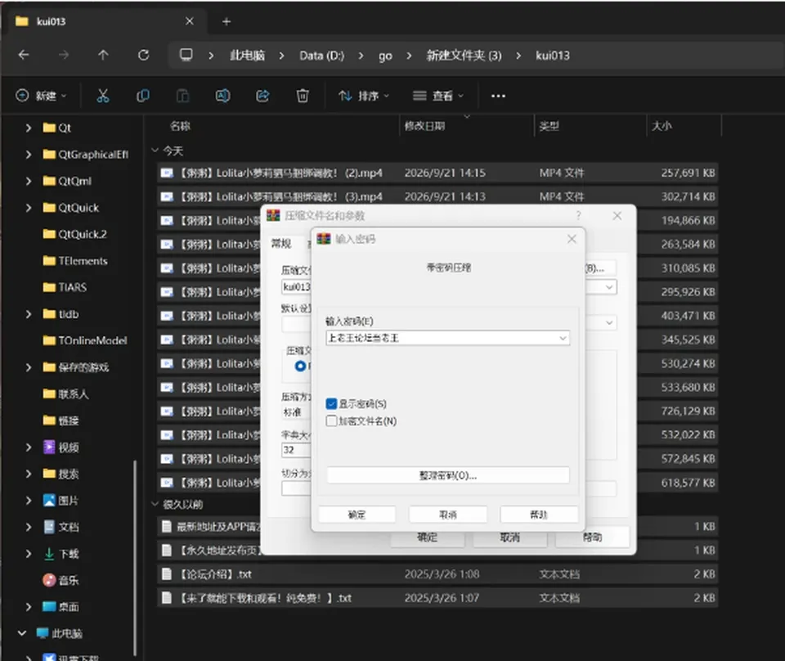
Task: Close the kui013 tab
Action: [189, 21]
